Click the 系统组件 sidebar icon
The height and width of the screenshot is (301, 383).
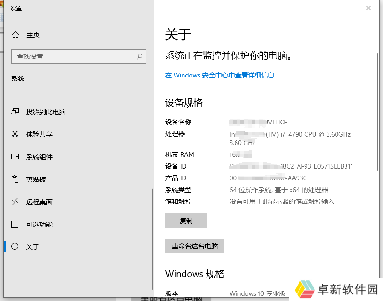coord(15,157)
